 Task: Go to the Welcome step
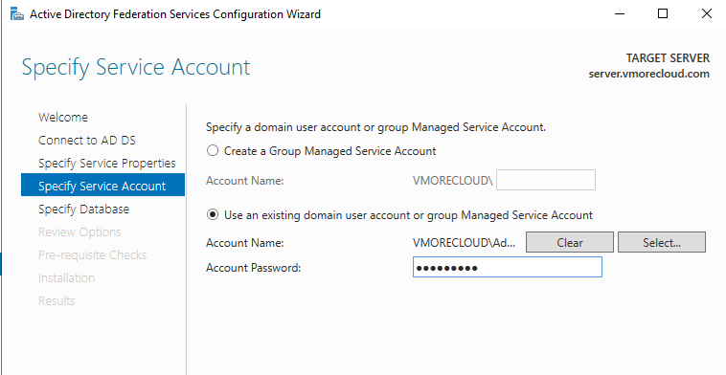pyautogui.click(x=63, y=117)
